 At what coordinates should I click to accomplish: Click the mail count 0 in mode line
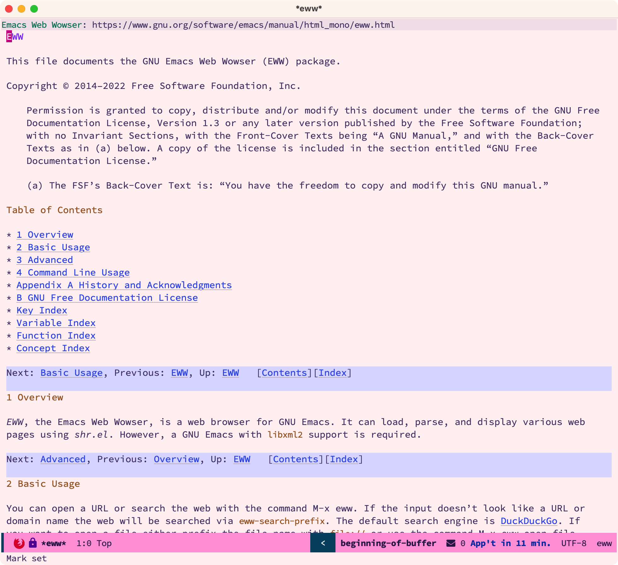tap(463, 543)
